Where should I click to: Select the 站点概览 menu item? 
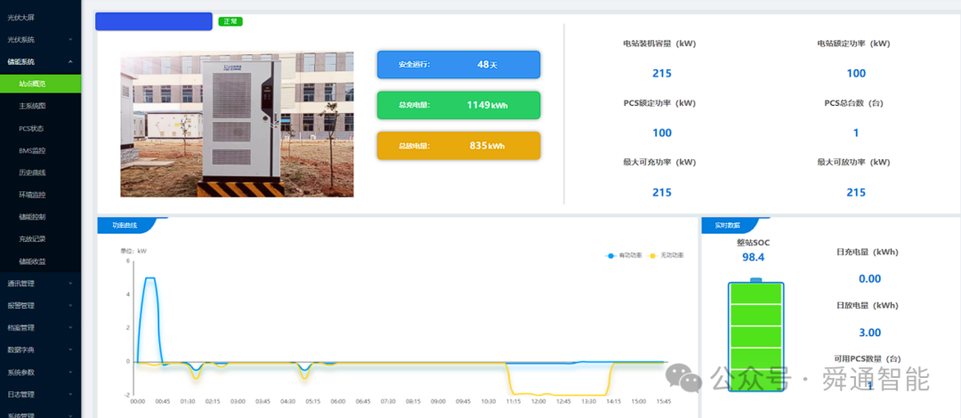40,84
